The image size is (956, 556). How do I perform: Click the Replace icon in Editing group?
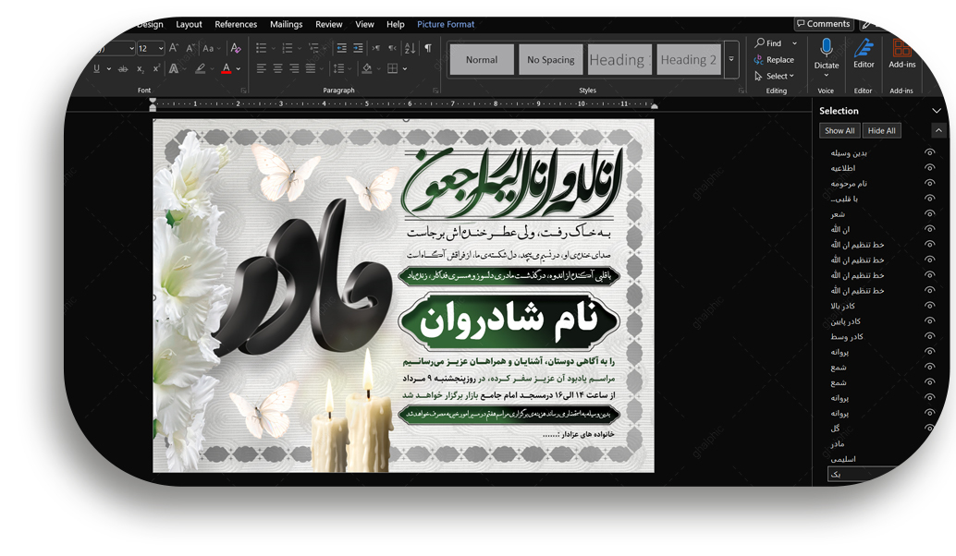(773, 60)
